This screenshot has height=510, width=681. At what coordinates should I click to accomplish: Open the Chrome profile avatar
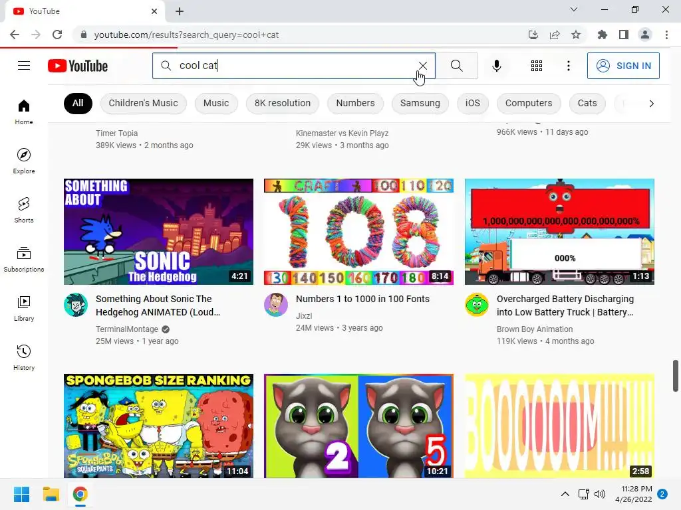pos(645,35)
